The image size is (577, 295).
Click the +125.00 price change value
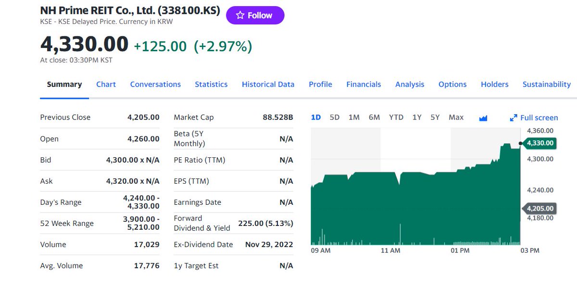point(160,47)
